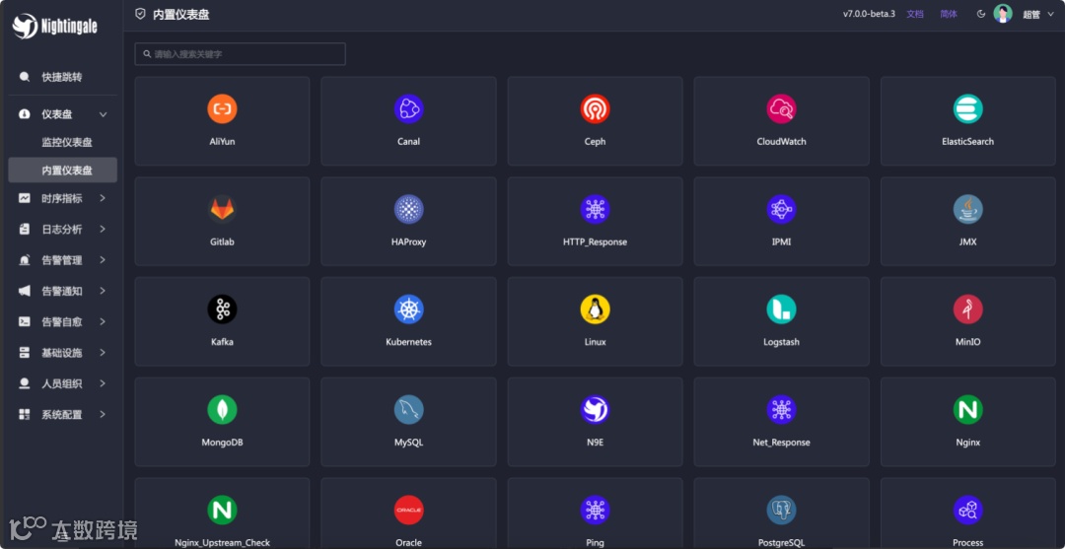The image size is (1065, 549).
Task: Open the Linux penguin icon
Action: tap(595, 309)
